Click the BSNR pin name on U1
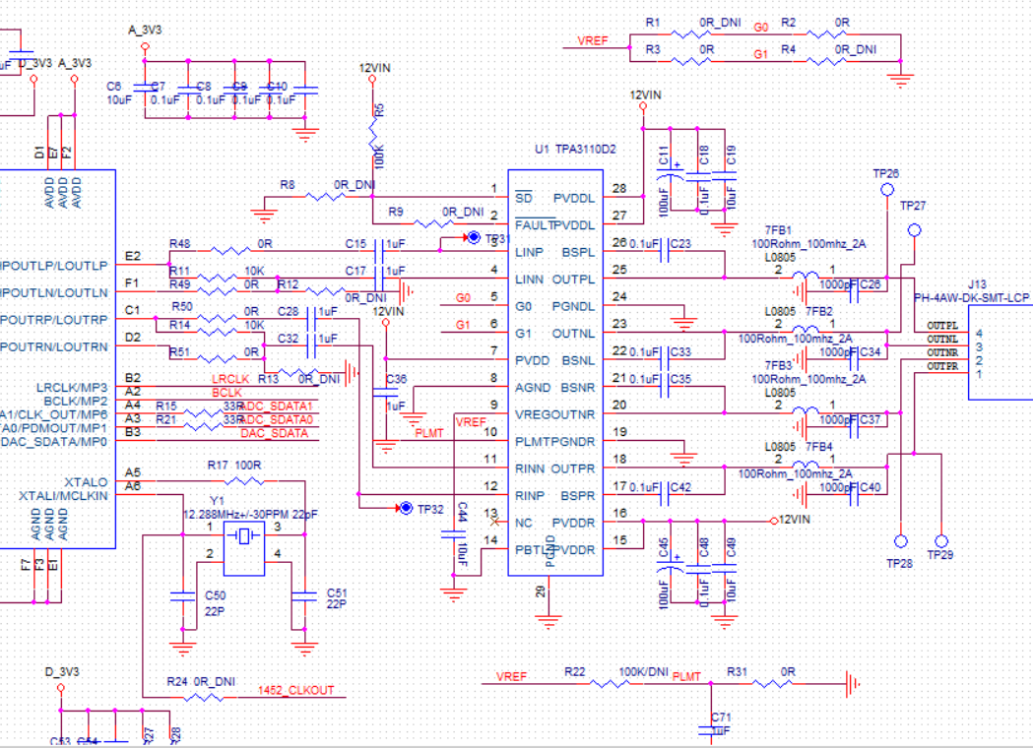 click(578, 388)
